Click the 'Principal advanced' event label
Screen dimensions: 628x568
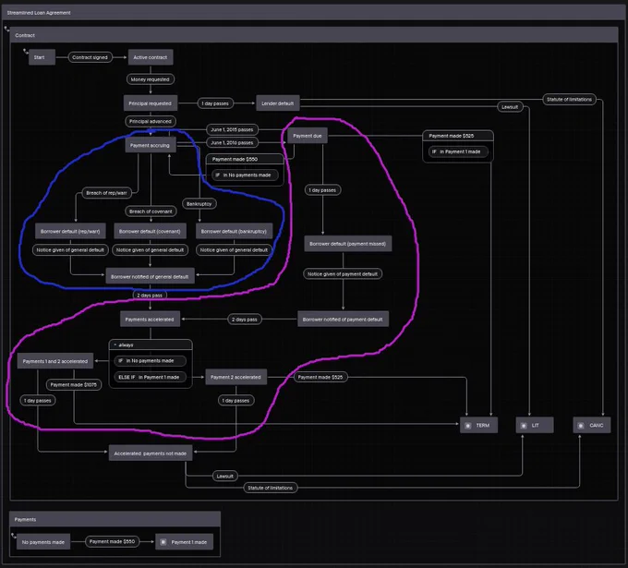click(x=151, y=121)
